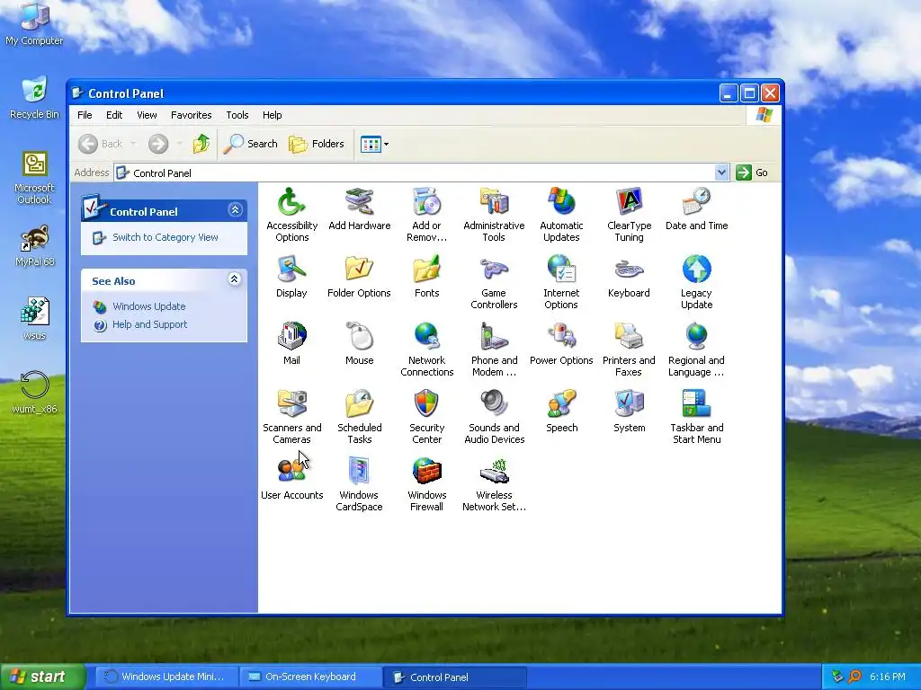Click the Search toolbar button
Screen dimensions: 921x690
pyautogui.click(x=251, y=144)
